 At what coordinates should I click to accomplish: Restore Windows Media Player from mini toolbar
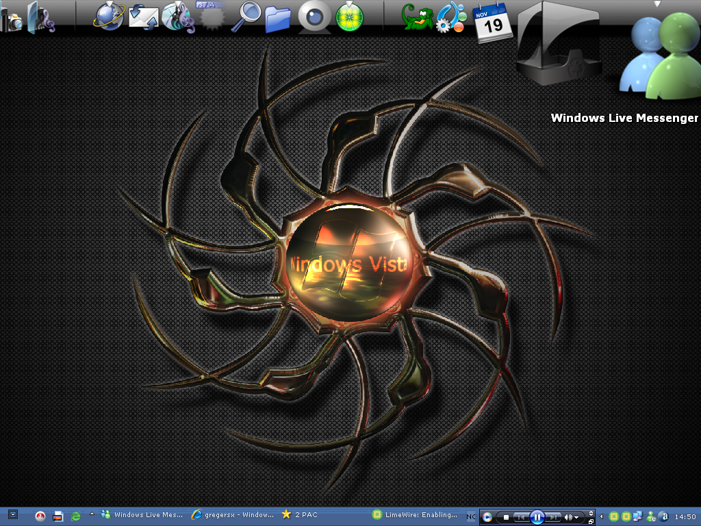(x=591, y=521)
